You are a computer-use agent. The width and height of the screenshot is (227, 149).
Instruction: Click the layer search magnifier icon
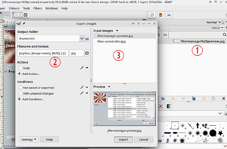click(x=224, y=35)
